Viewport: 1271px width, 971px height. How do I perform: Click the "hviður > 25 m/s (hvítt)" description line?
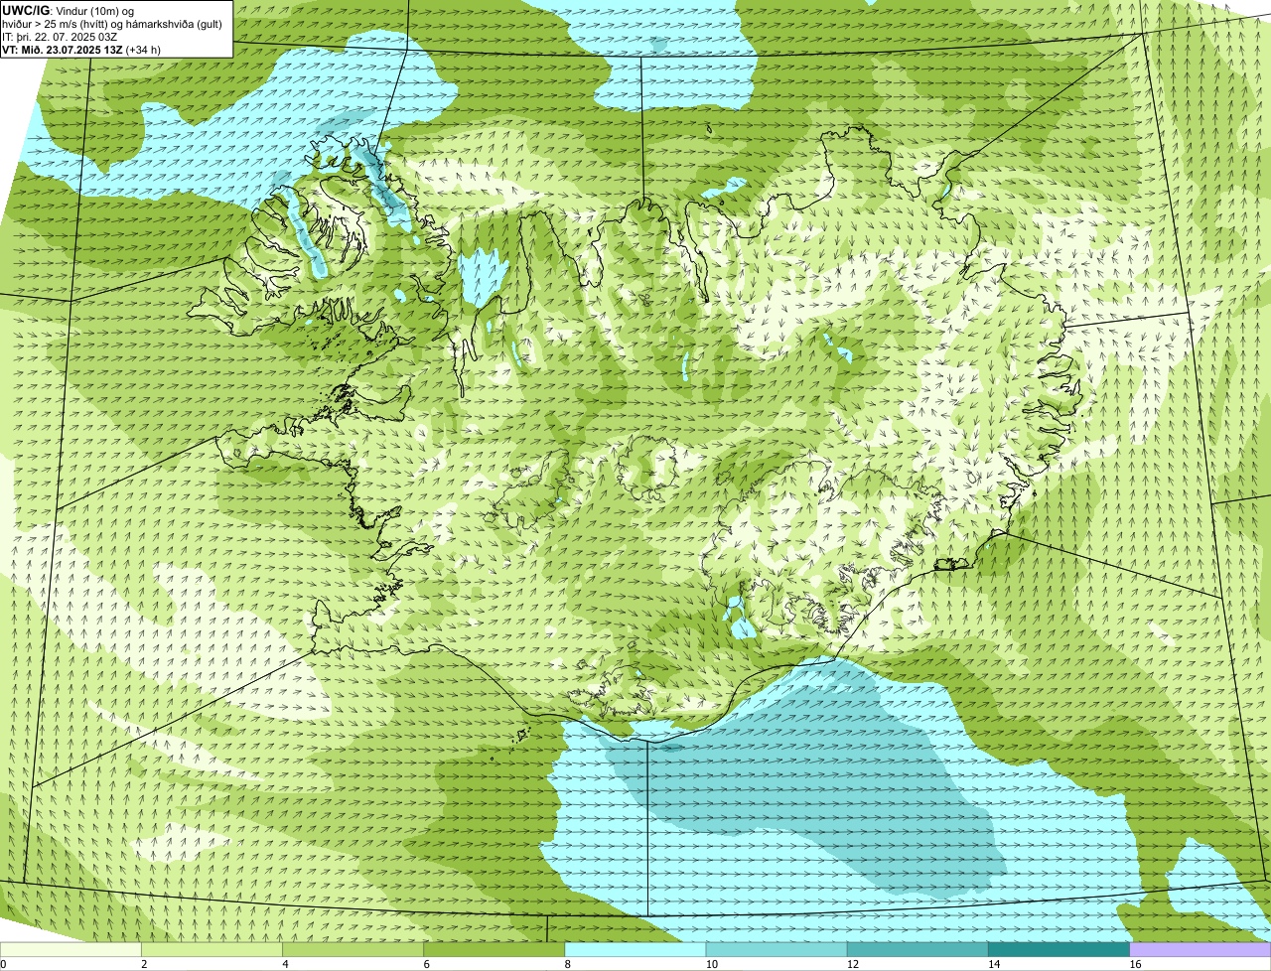tap(112, 24)
